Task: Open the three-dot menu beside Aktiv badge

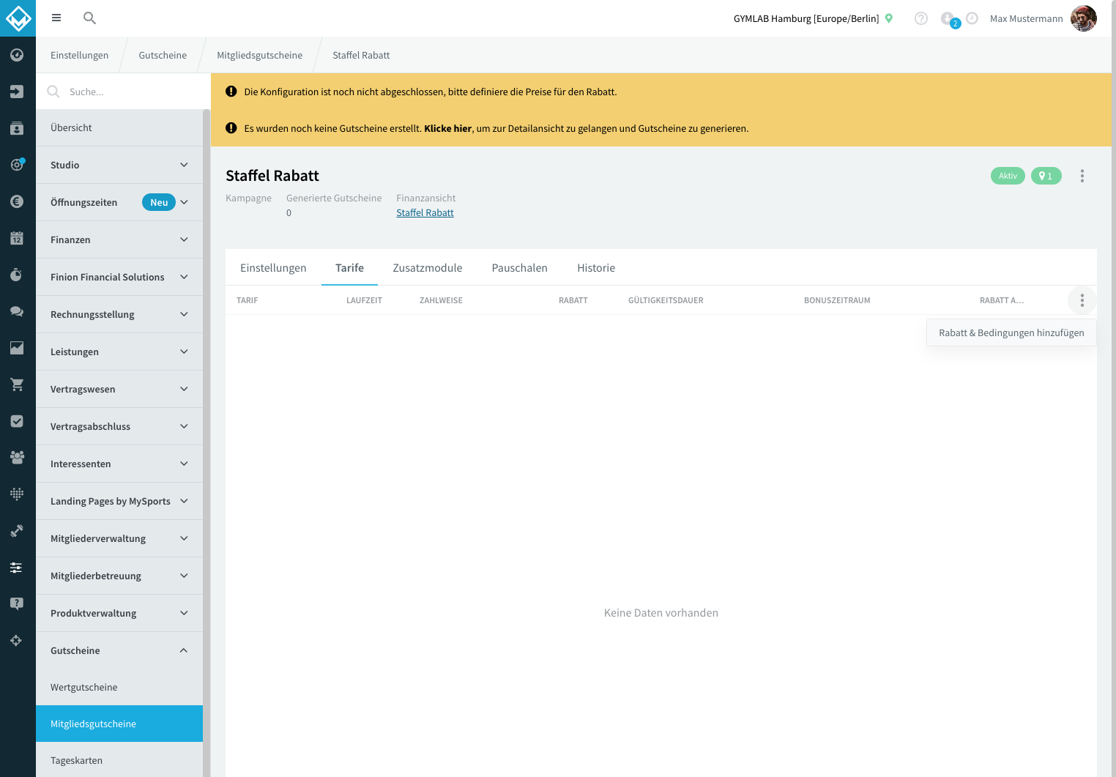Action: [1082, 176]
